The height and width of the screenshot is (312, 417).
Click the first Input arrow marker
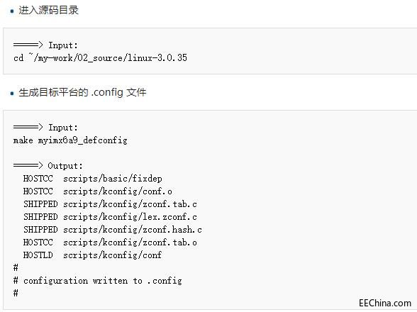coord(28,45)
